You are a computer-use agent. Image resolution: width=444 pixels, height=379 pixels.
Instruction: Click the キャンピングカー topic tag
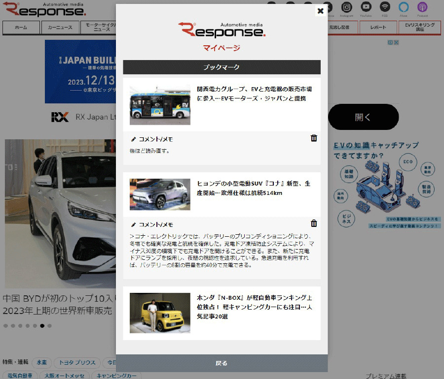(116, 376)
